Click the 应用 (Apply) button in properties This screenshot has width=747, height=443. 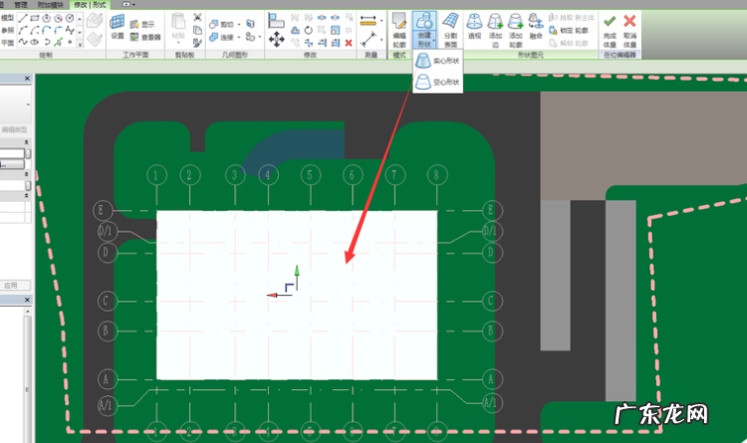click(11, 284)
